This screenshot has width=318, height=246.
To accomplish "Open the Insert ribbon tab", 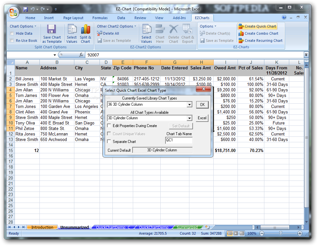I will [x=49, y=18].
